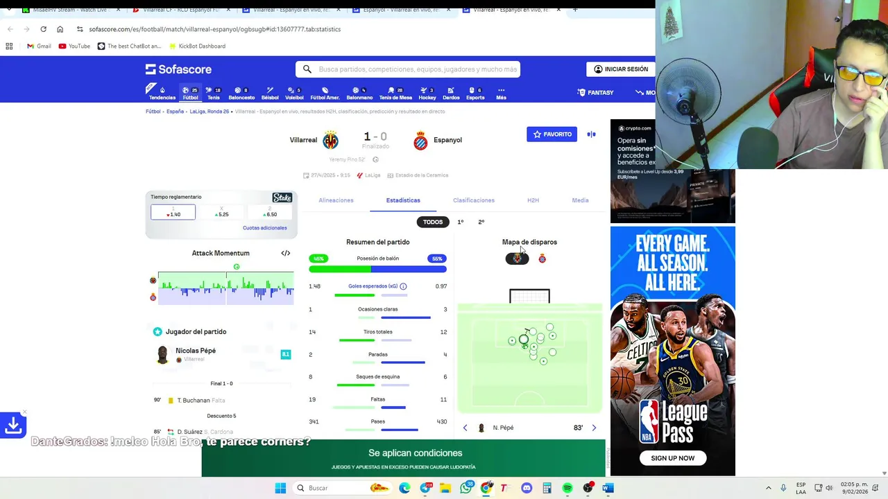Select the Esports icon
The width and height of the screenshot is (888, 499).
click(475, 93)
